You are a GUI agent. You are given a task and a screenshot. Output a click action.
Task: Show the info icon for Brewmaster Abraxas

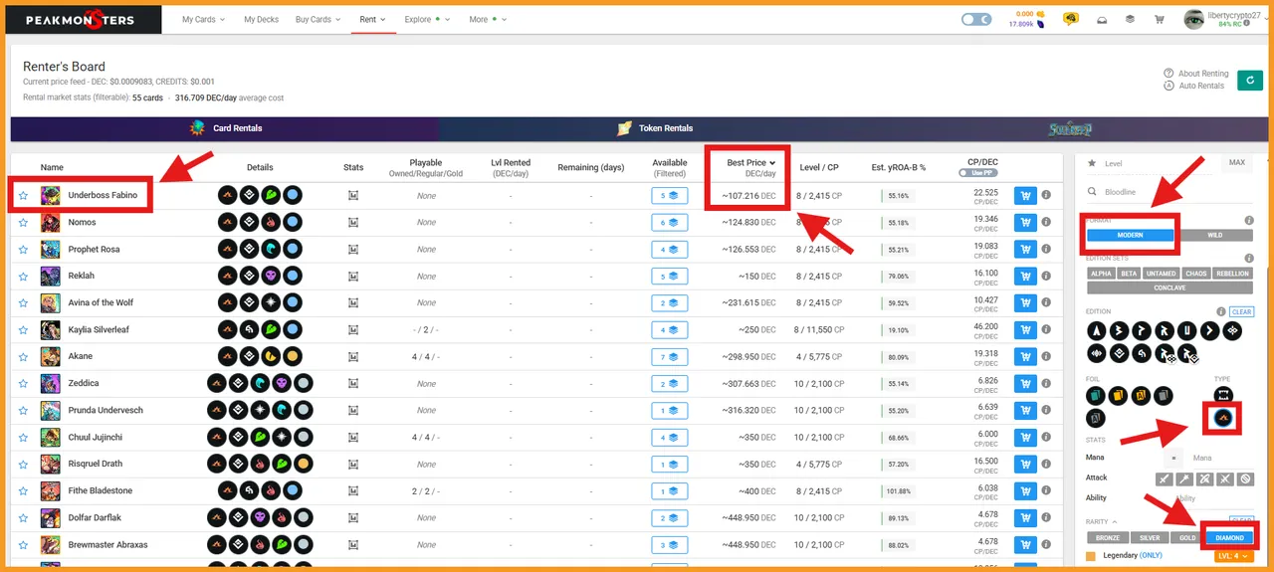click(1046, 544)
